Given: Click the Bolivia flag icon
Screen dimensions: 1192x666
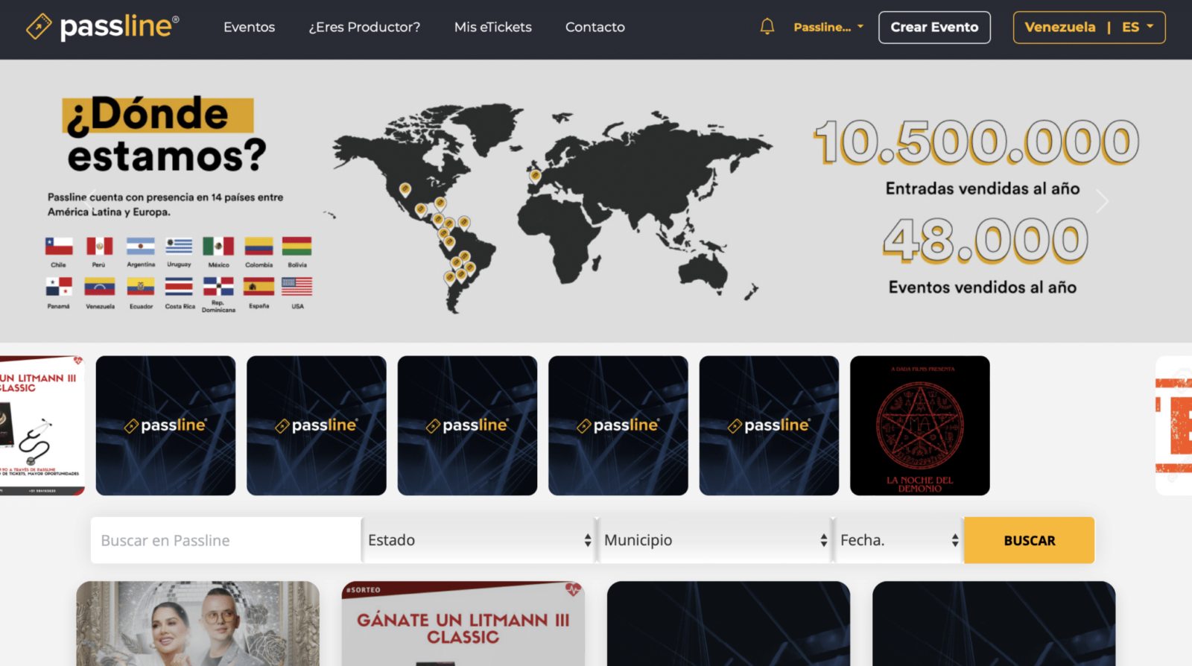Looking at the screenshot, I should (297, 246).
